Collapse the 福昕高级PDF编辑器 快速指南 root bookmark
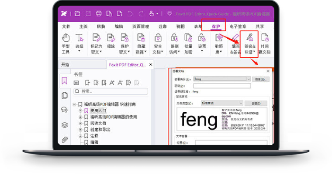Screen dimensions: 332x174 [x=75, y=104]
